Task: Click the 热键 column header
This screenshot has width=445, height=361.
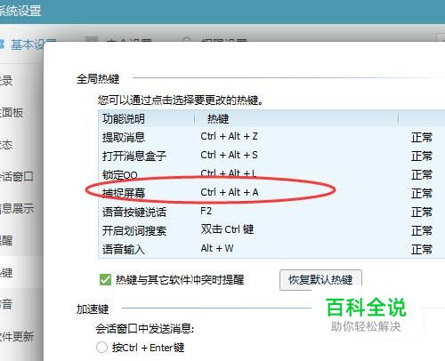Action: 296,119
